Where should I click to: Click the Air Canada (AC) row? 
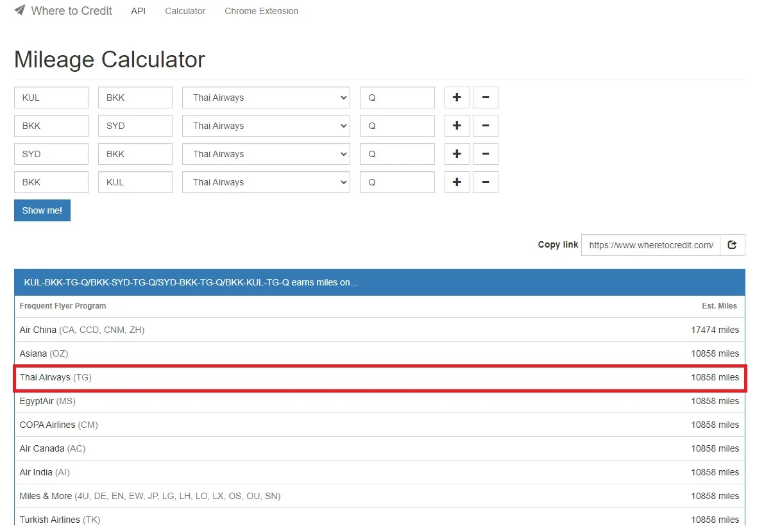coord(380,448)
